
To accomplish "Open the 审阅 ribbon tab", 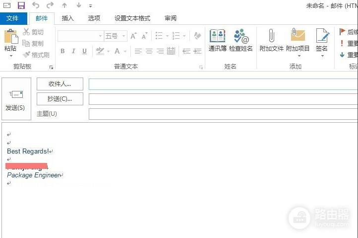I will [x=171, y=18].
